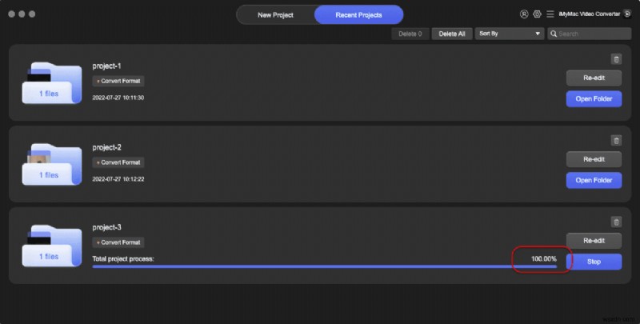Click the timestamp 2022-07-27 10:12:22
The height and width of the screenshot is (324, 640).
[x=118, y=179]
